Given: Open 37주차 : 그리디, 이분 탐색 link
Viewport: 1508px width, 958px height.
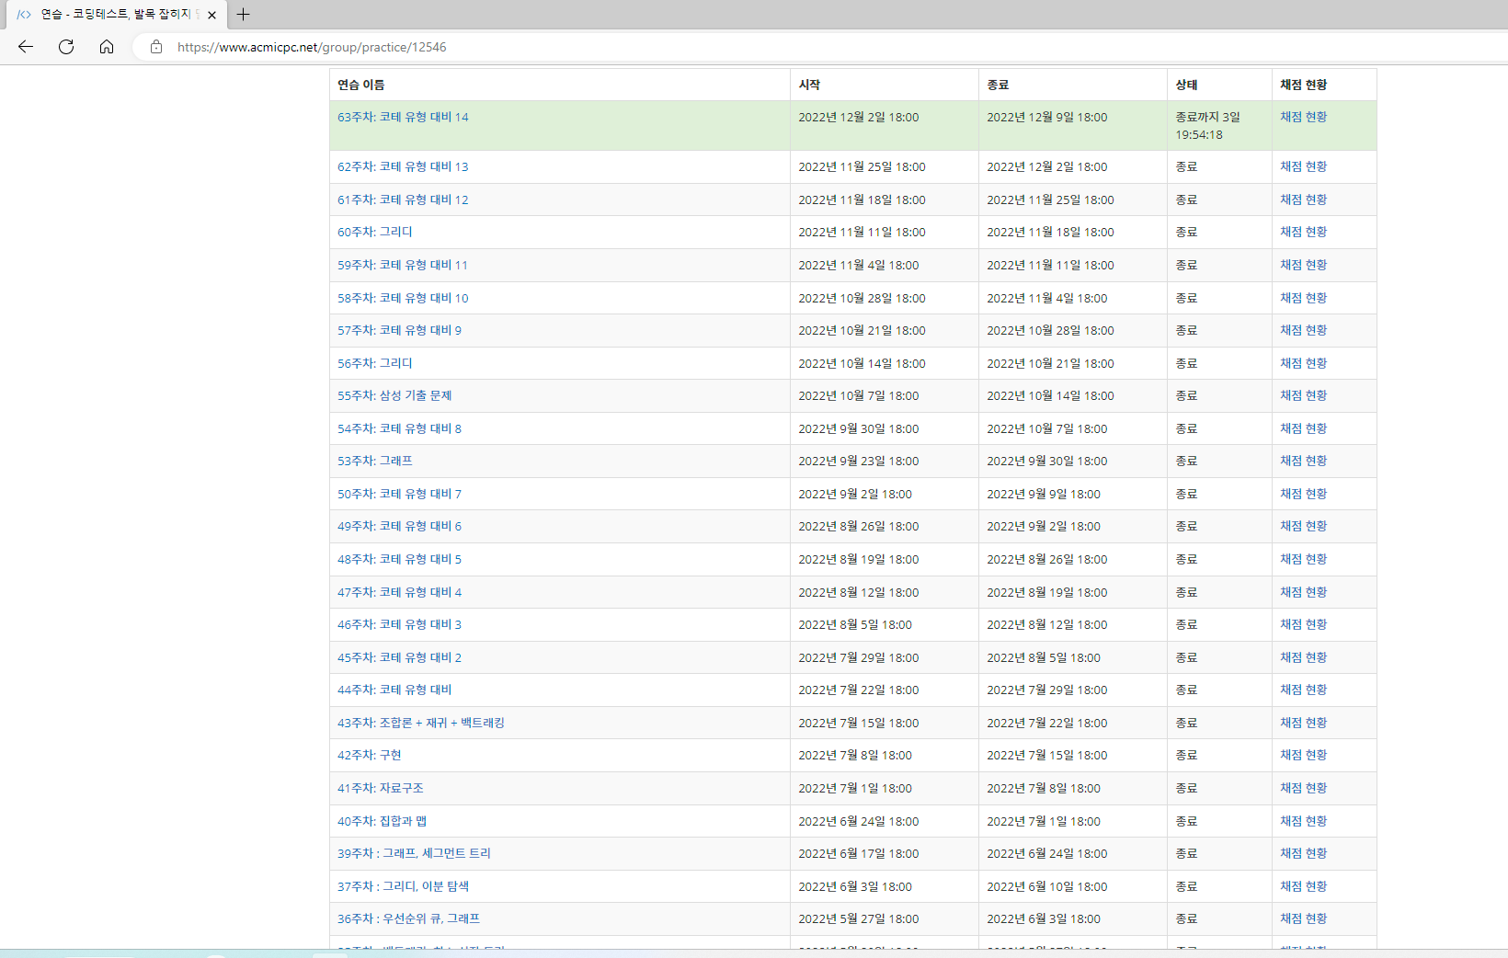Looking at the screenshot, I should click(x=403, y=887).
